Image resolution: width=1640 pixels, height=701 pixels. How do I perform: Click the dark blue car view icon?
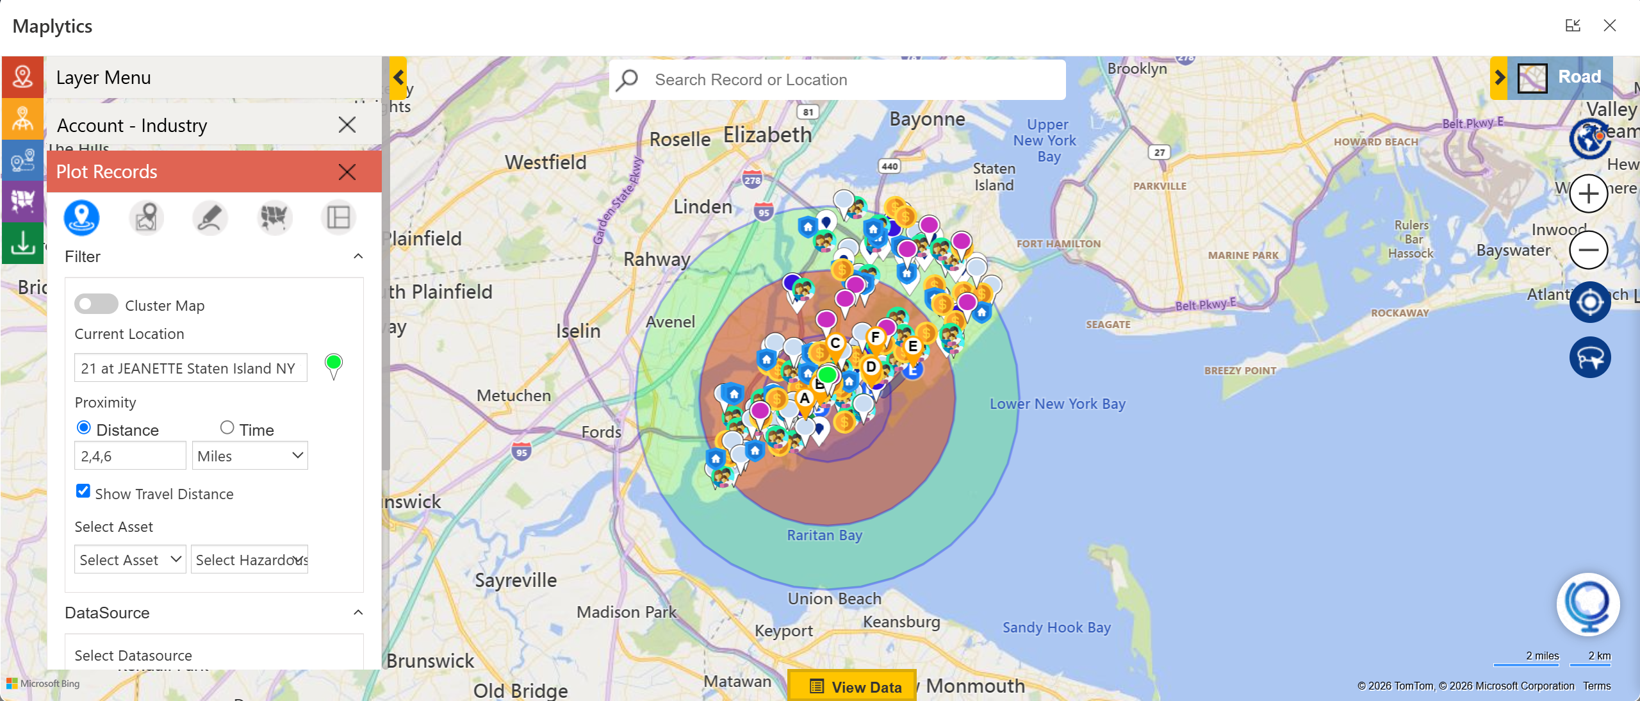pos(1589,358)
